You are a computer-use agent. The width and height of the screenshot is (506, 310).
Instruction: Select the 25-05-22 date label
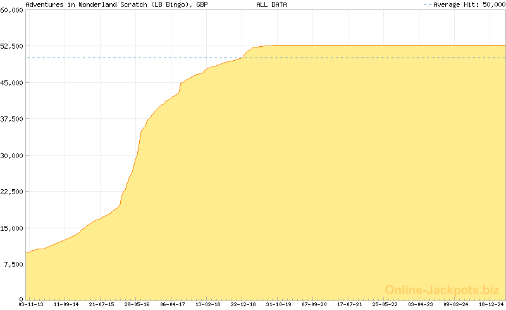385,304
